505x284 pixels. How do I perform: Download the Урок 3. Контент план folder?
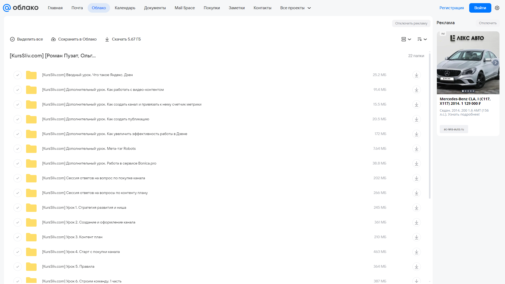[416, 237]
